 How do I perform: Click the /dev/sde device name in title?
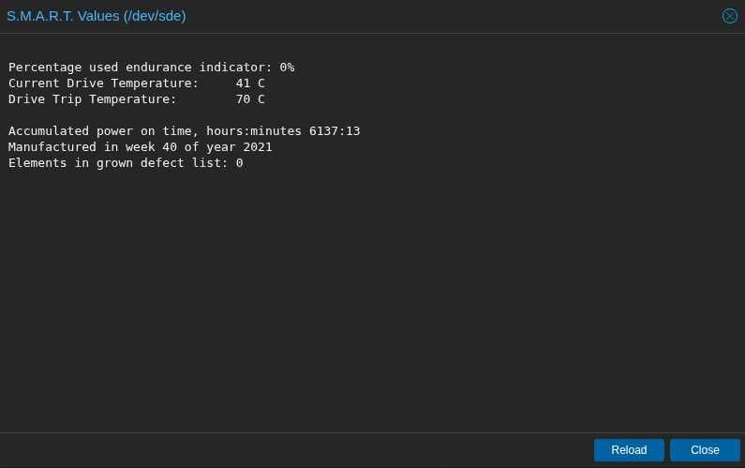coord(155,16)
